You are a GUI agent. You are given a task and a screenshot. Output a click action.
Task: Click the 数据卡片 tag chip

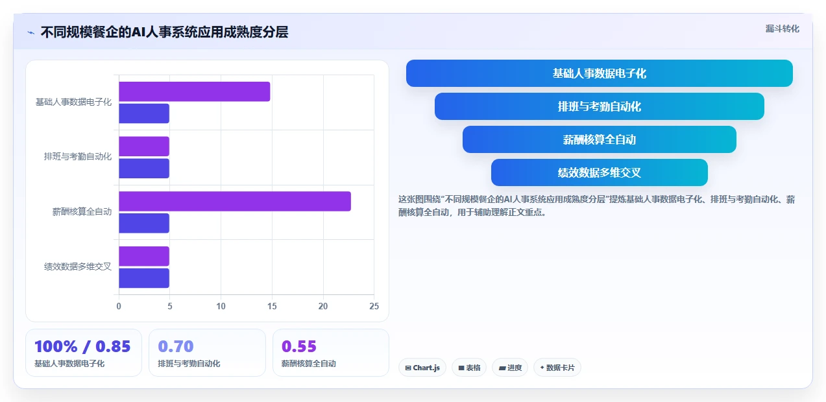557,368
